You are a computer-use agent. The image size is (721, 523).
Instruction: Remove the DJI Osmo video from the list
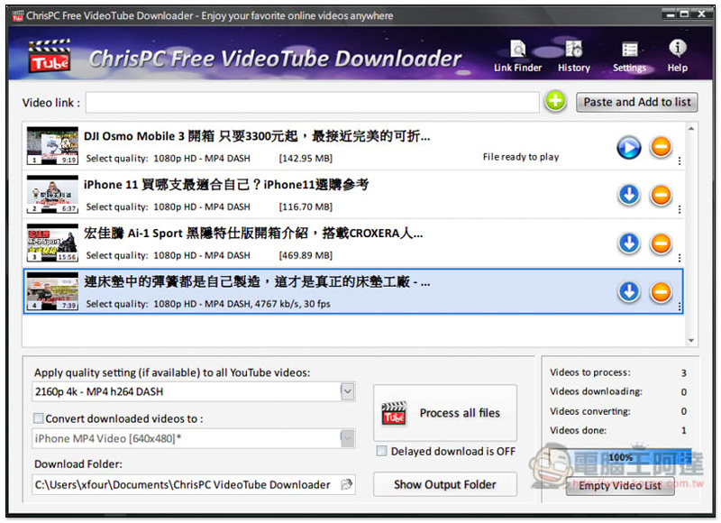(661, 148)
